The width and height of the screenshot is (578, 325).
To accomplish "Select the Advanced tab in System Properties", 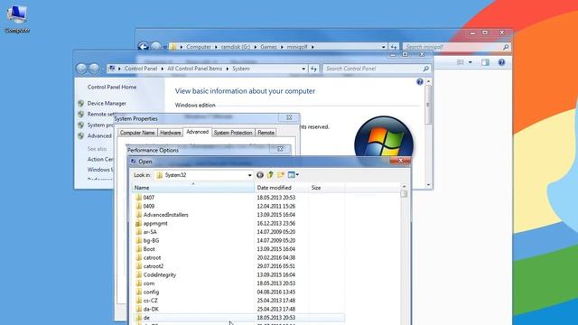I will (197, 132).
